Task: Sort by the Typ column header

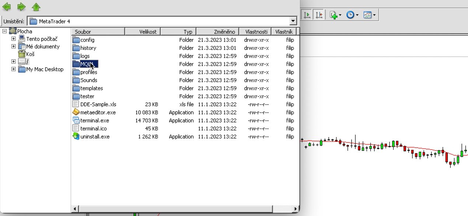Action: click(x=178, y=32)
